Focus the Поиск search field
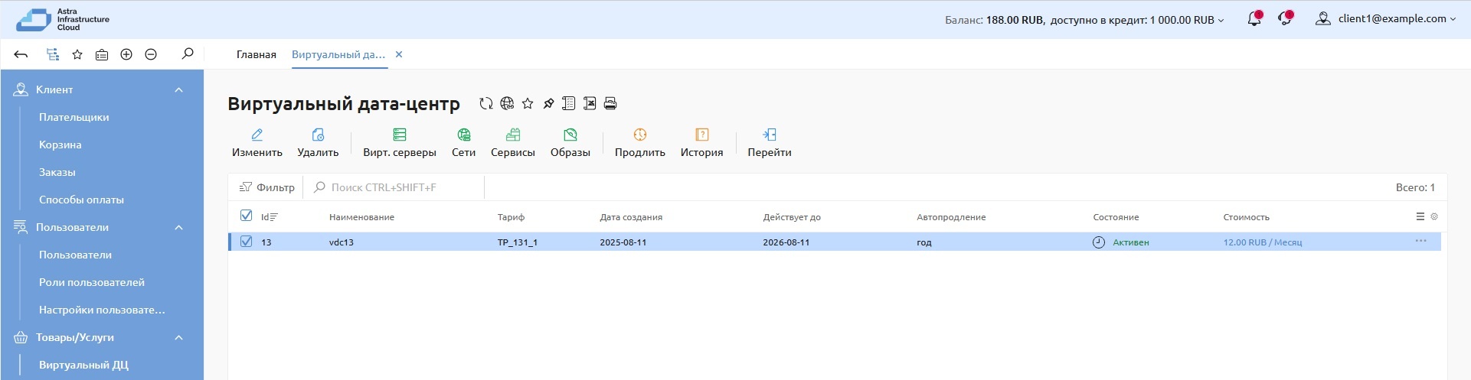Viewport: 1471px width, 380px height. pos(394,187)
